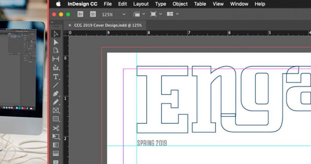Expand the tools panel double-arrow
This screenshot has height=164, width=311.
(52, 22)
